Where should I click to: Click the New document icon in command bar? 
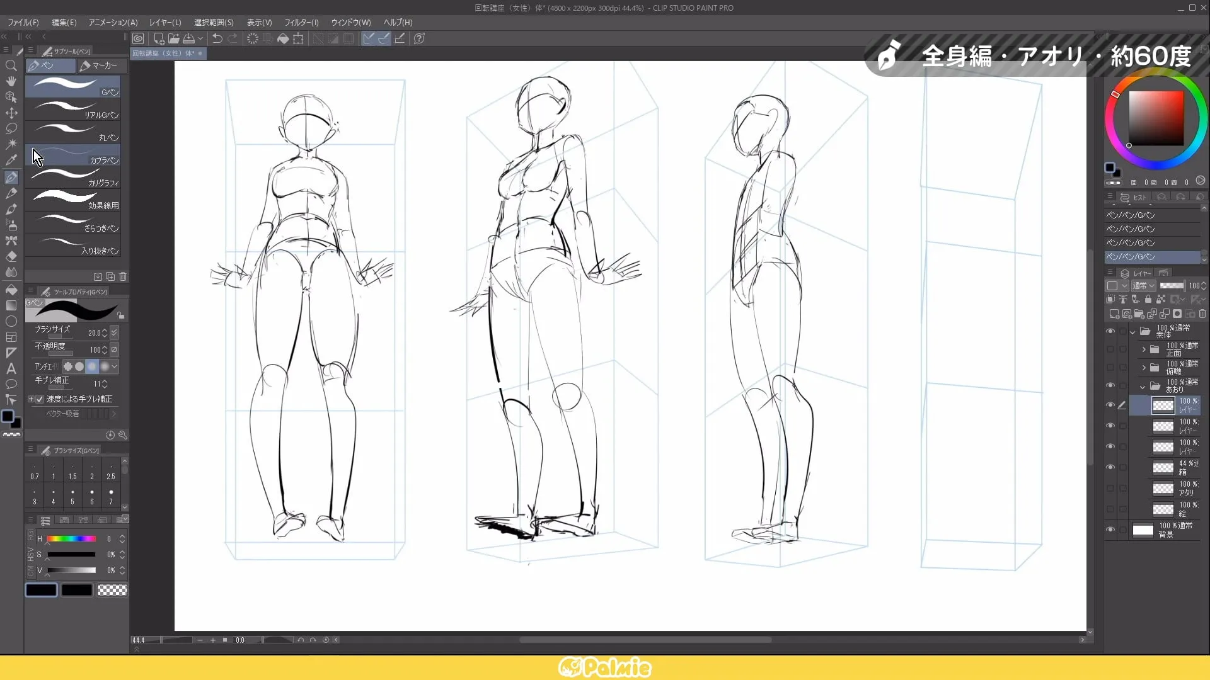[159, 38]
